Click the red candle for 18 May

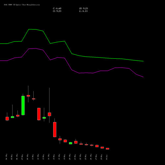pyautogui.click(x=60, y=139)
